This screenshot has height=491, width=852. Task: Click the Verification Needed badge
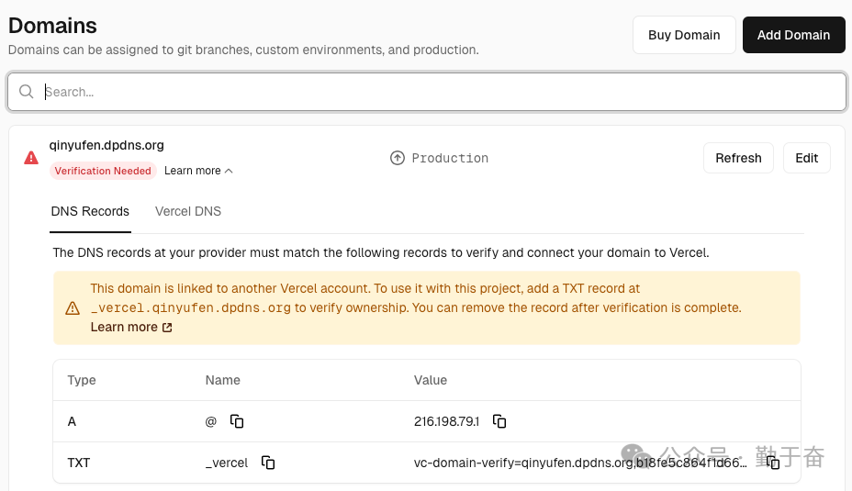click(103, 171)
